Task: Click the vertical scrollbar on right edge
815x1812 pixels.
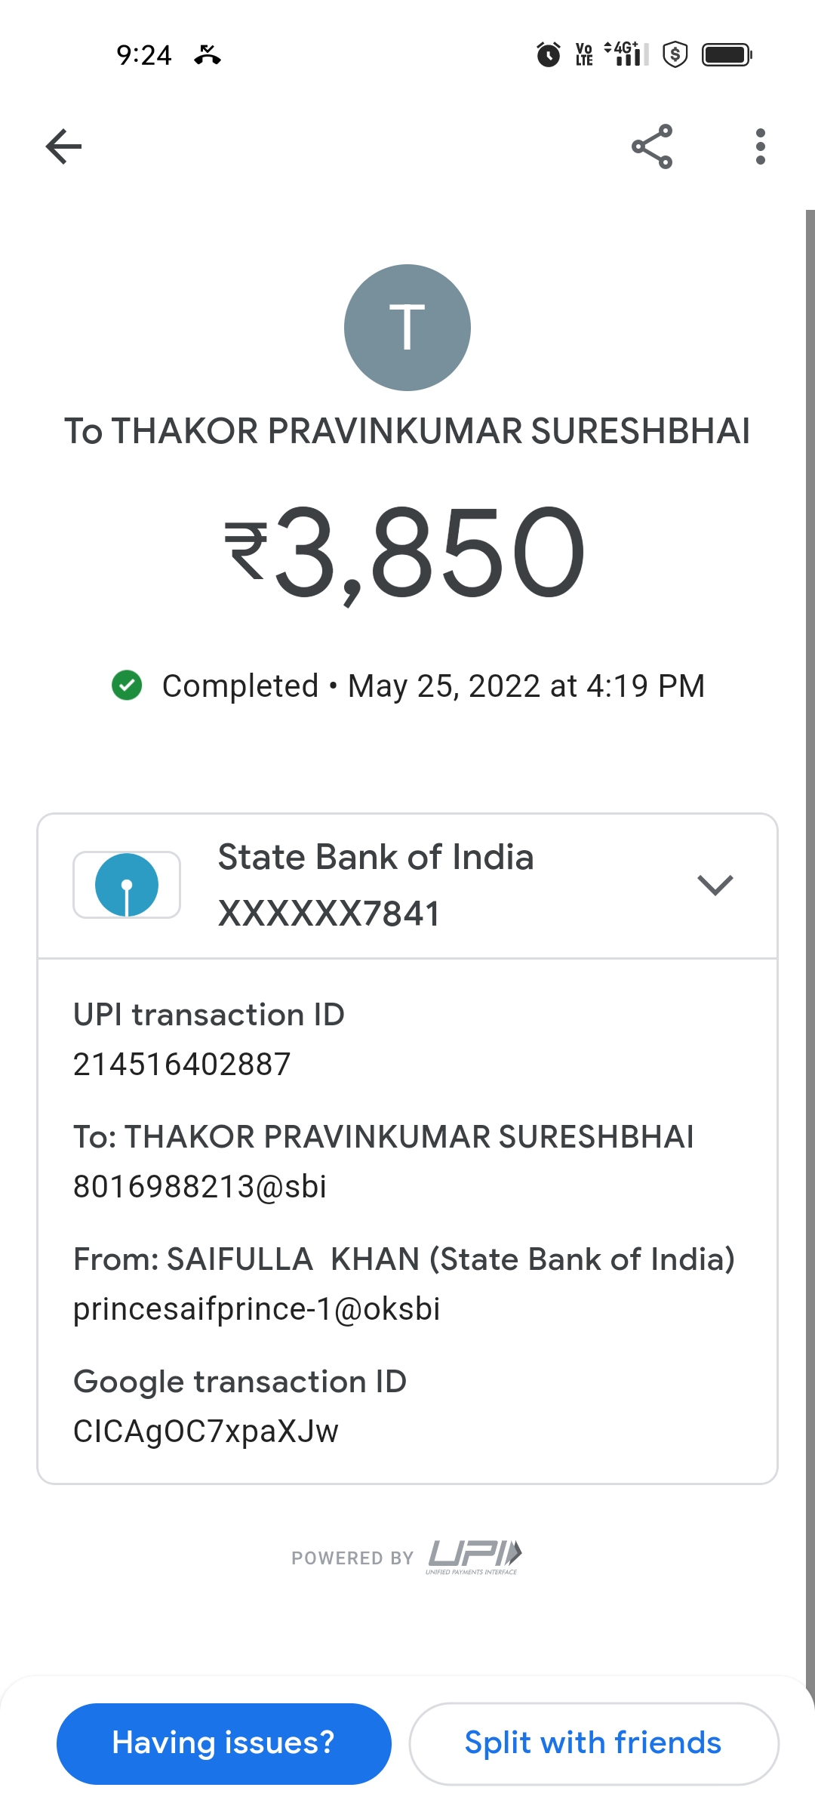Action: click(810, 906)
